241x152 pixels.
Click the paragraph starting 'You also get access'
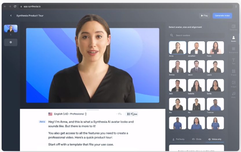tap(88, 135)
